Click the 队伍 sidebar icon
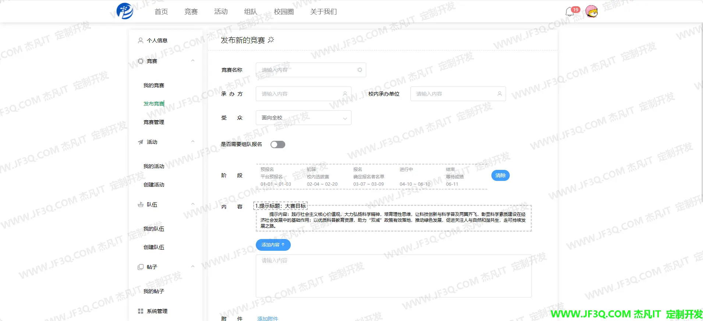This screenshot has width=703, height=321. tap(141, 204)
